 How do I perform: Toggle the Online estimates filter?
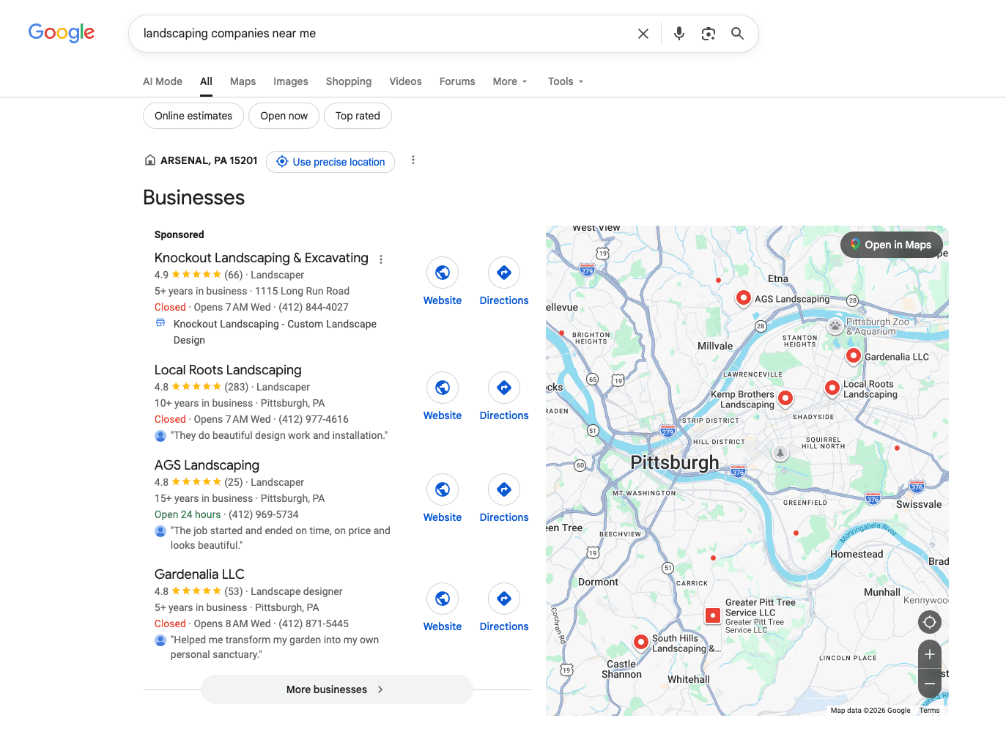pos(193,116)
